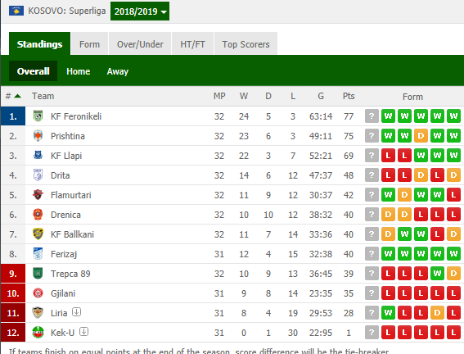The width and height of the screenshot is (464, 354).
Task: Click the Kosovo flag icon
Action: click(16, 11)
